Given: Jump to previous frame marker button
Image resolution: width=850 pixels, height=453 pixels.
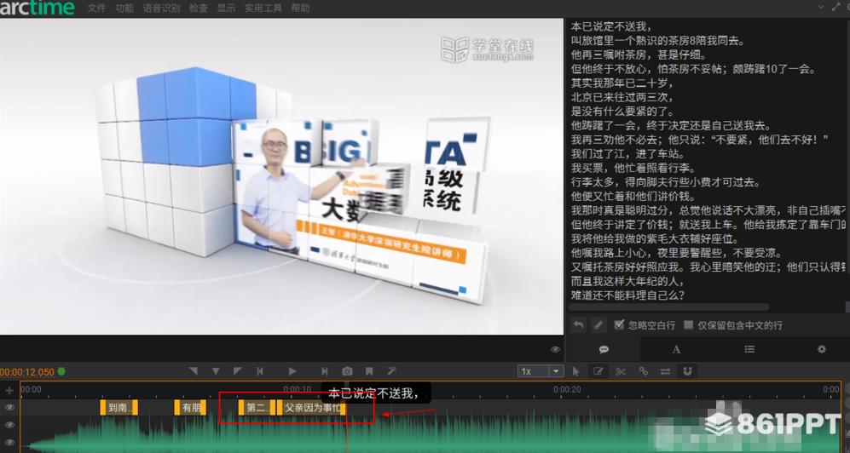Looking at the screenshot, I should coord(260,371).
